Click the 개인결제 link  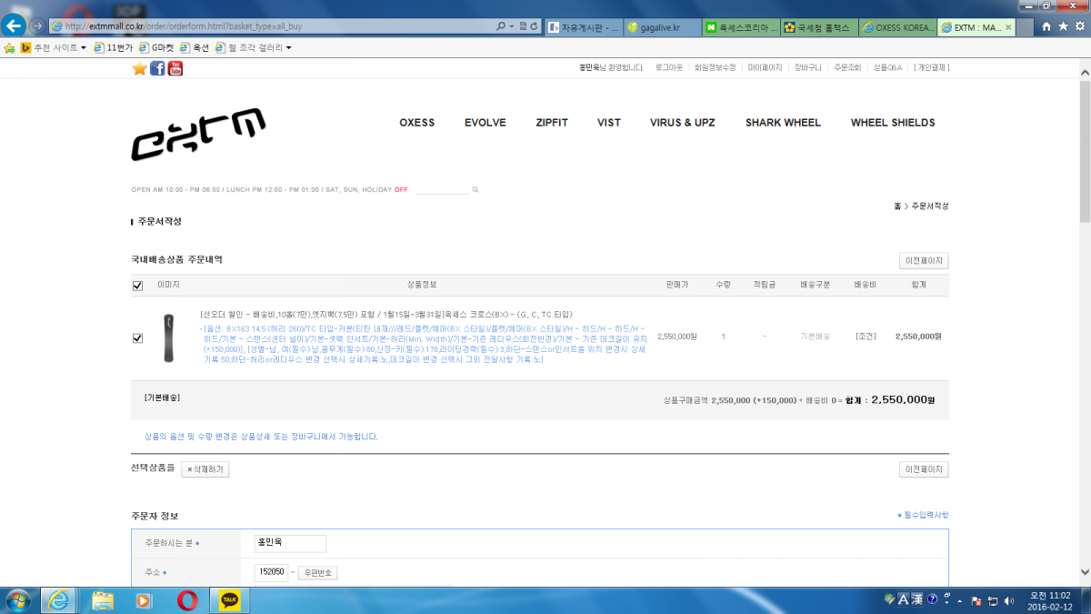(932, 67)
